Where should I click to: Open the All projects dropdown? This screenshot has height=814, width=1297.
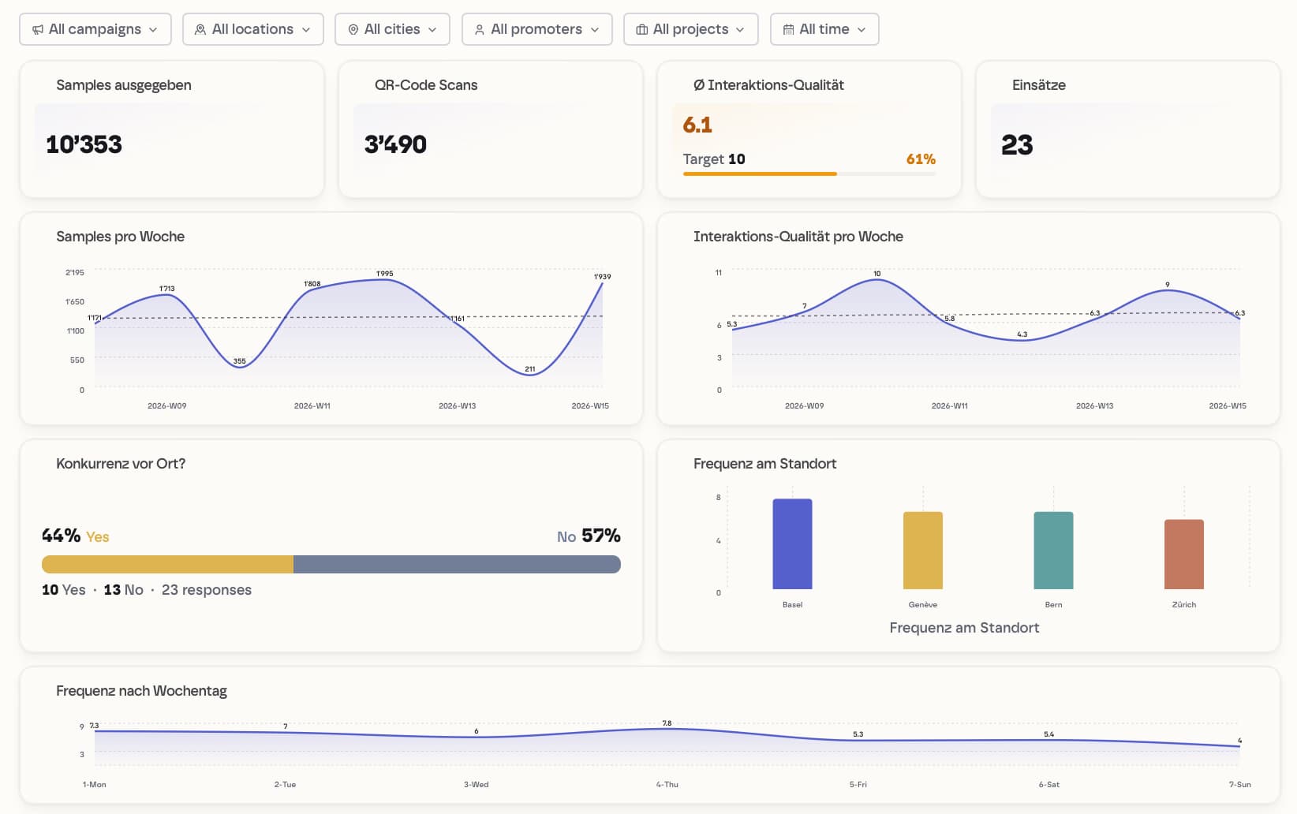(691, 29)
